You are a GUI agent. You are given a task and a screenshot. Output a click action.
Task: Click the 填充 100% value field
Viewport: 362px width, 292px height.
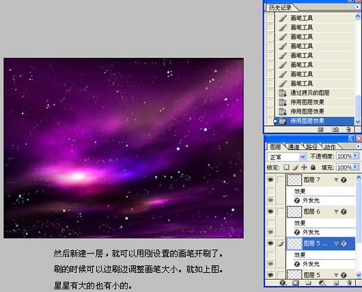(x=344, y=167)
